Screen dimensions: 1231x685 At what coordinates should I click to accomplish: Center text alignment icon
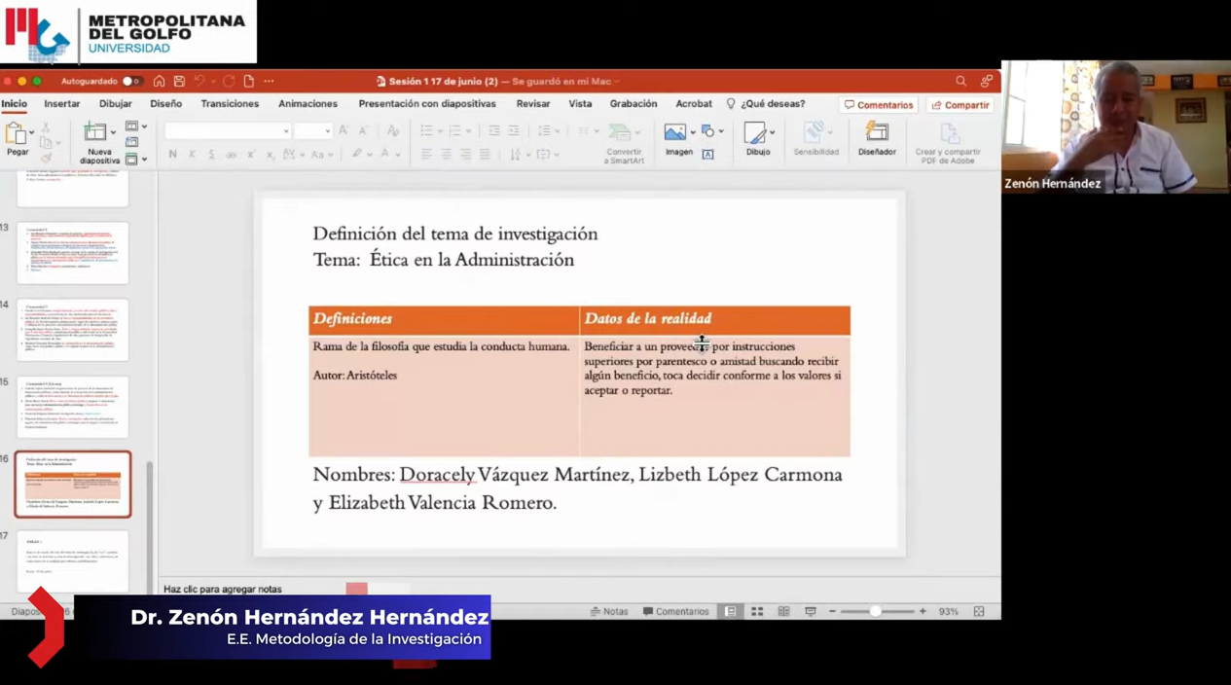[446, 155]
